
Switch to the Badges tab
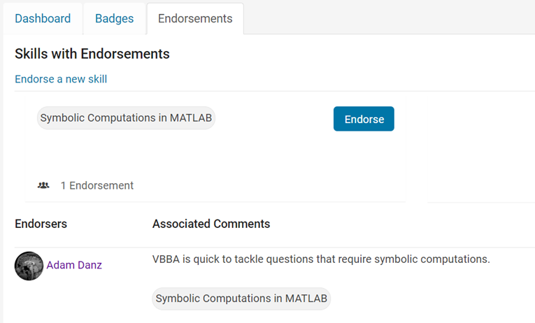(114, 19)
